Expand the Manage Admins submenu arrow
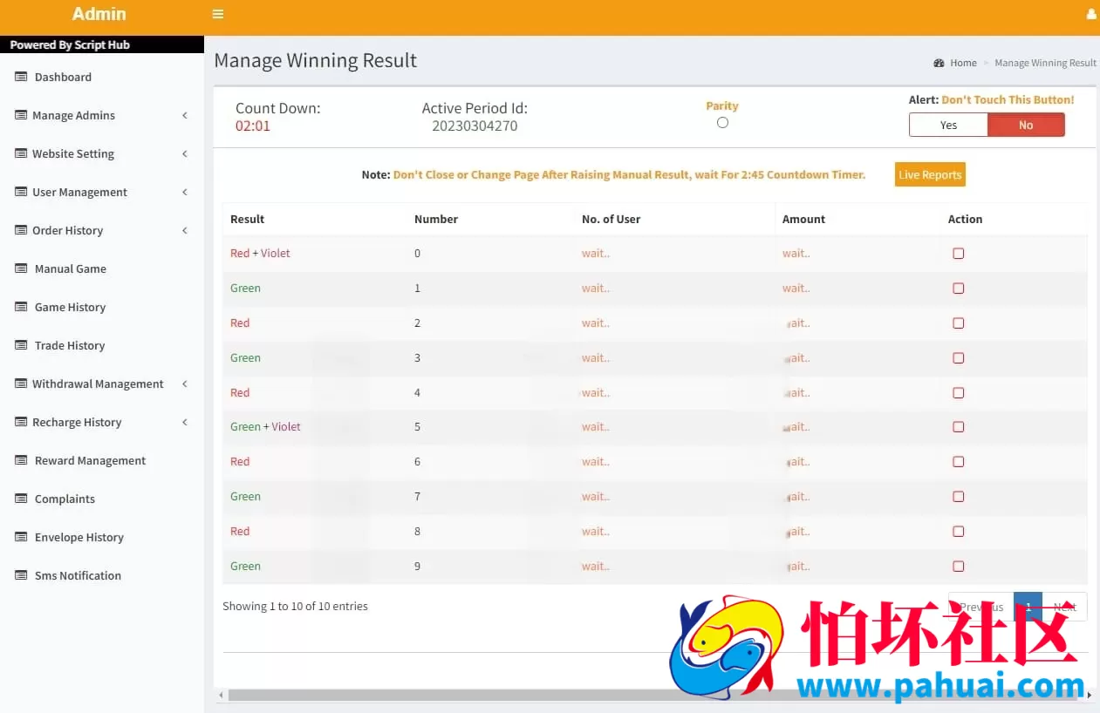This screenshot has height=713, width=1100. point(185,115)
